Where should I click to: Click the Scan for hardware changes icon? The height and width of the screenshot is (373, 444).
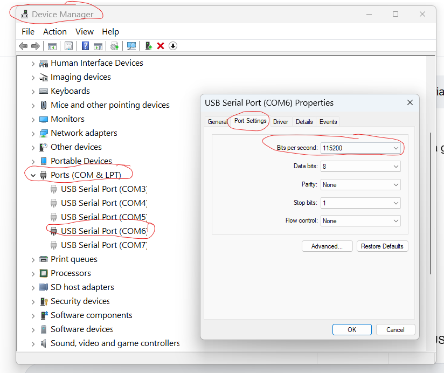[131, 46]
